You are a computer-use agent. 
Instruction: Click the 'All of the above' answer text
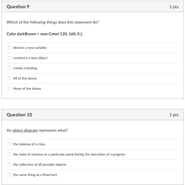[25, 78]
